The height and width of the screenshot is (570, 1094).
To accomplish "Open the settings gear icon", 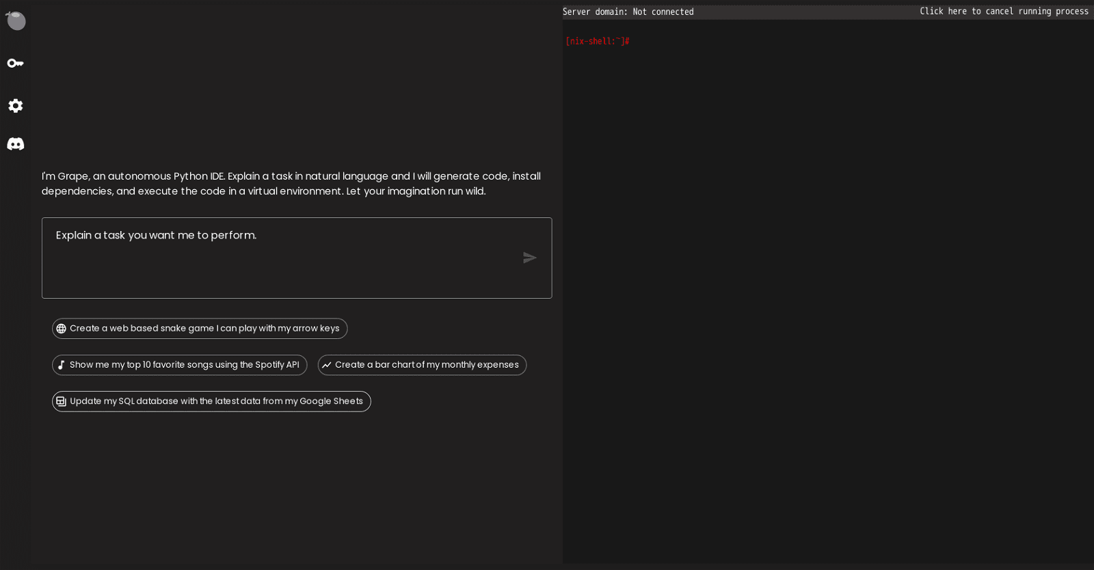I will (x=16, y=105).
